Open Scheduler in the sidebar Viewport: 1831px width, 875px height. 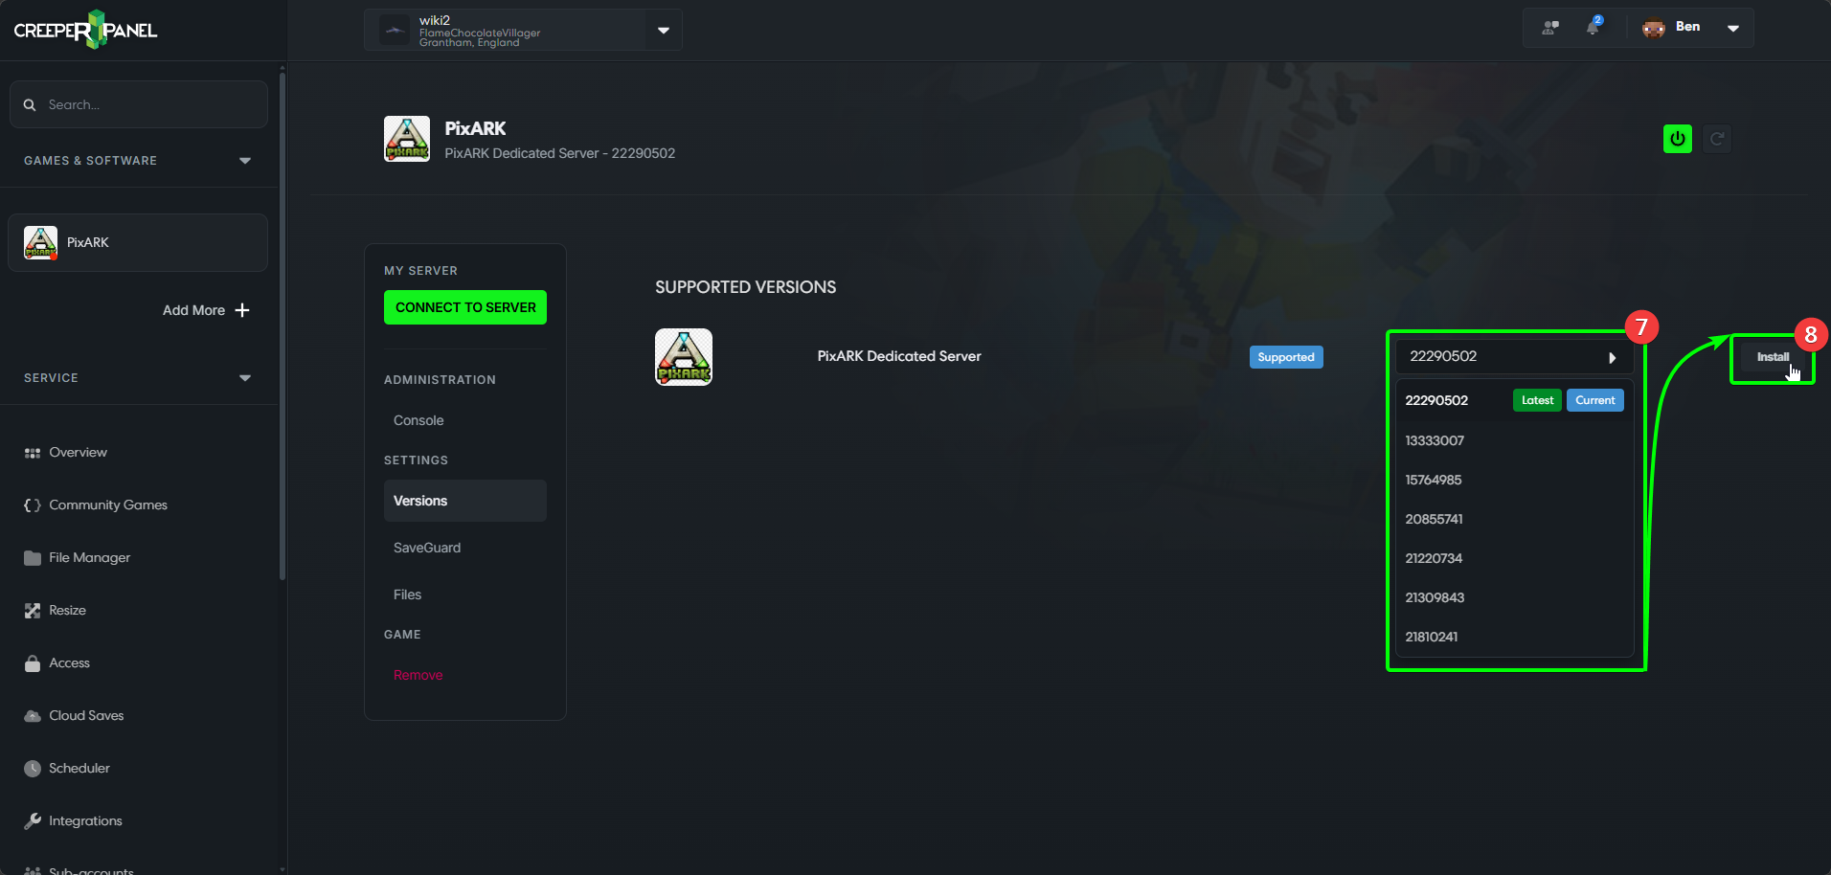pyautogui.click(x=79, y=768)
